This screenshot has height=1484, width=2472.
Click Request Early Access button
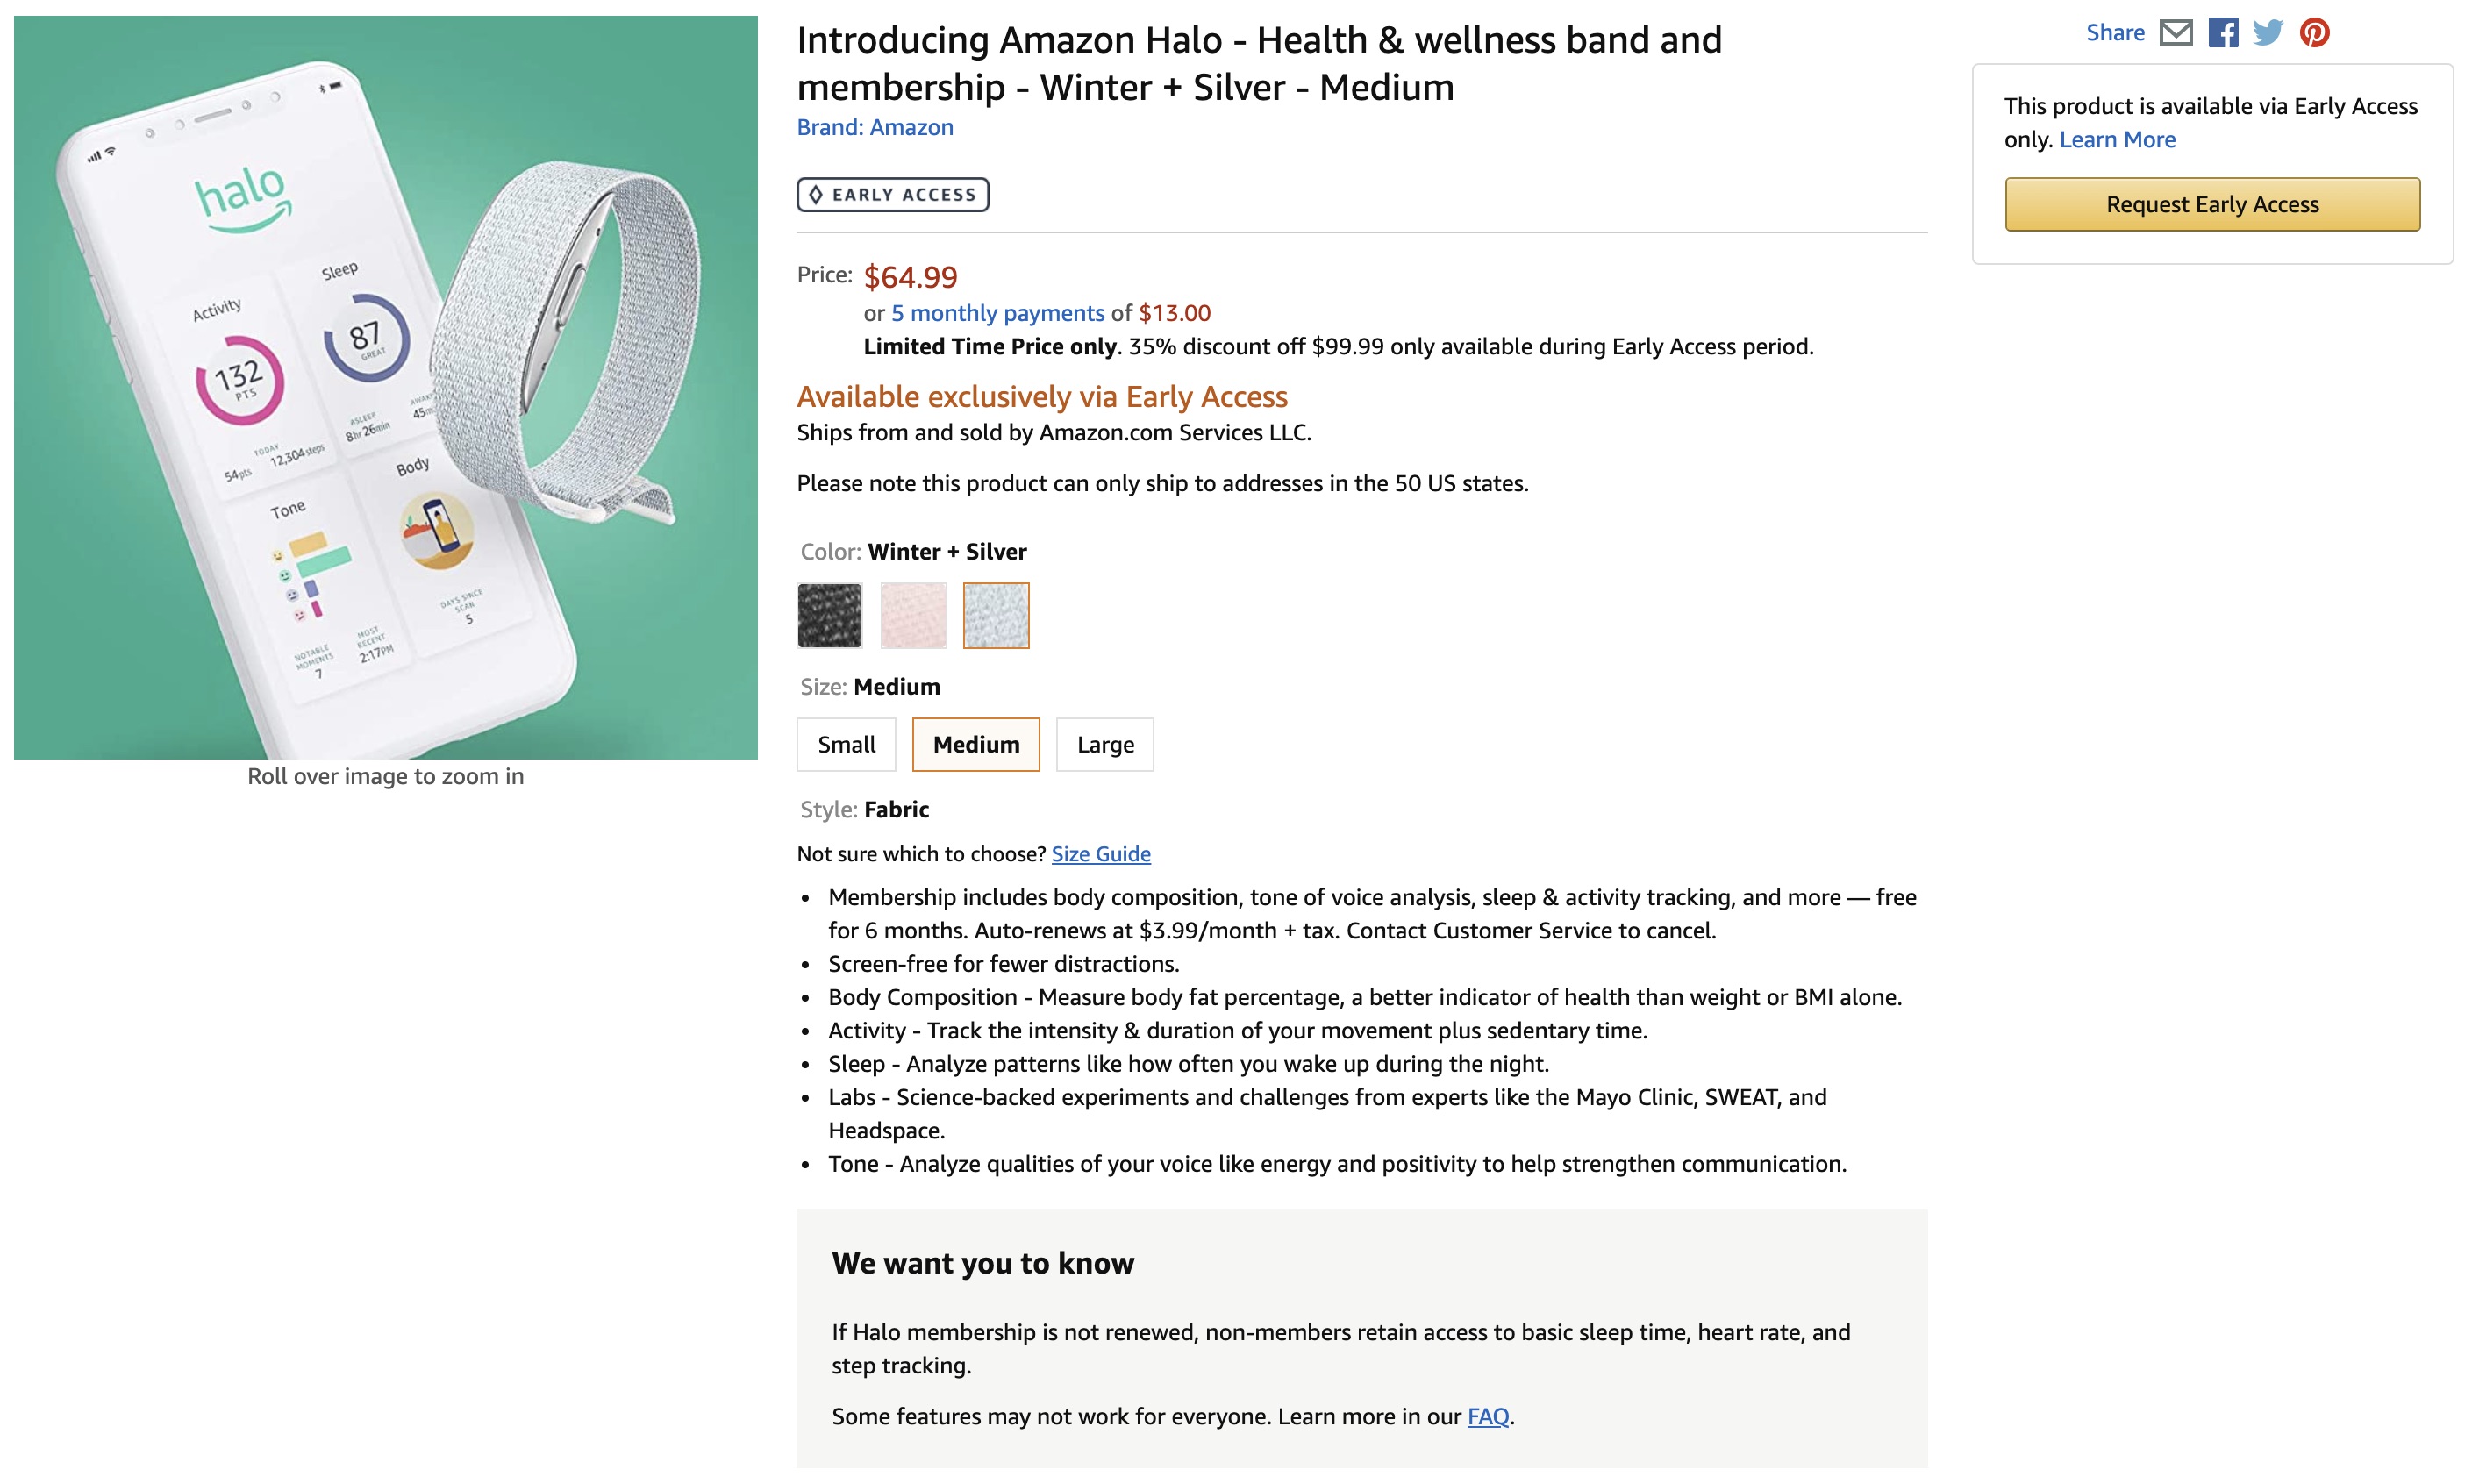click(x=2212, y=204)
